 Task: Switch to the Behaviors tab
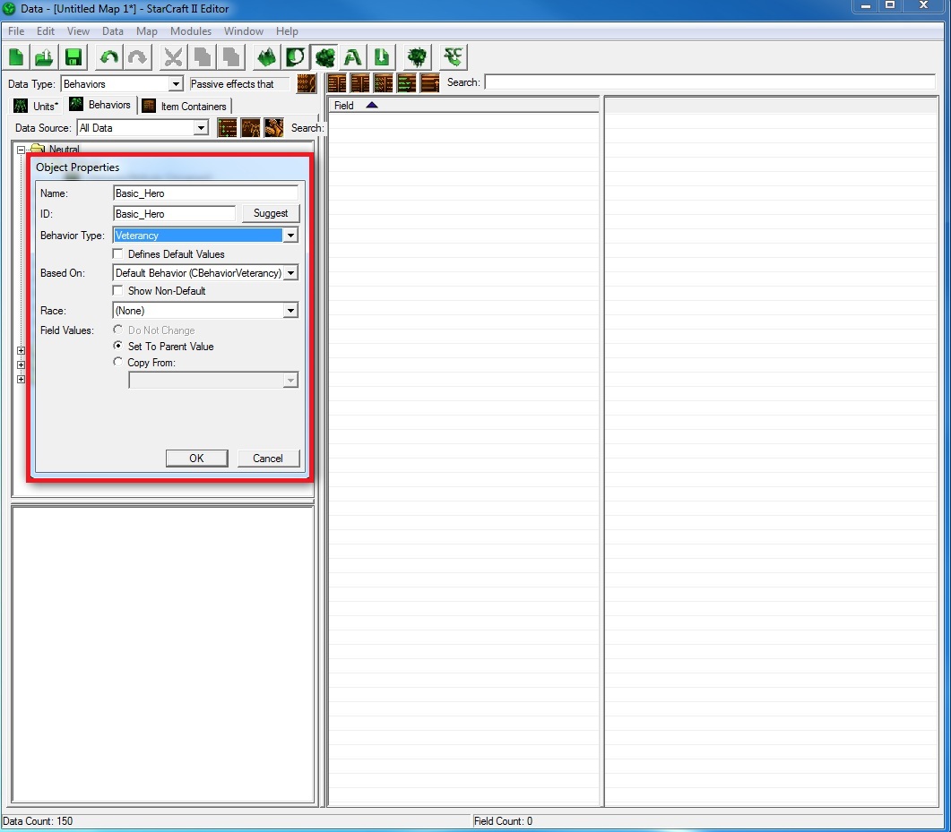tap(100, 105)
